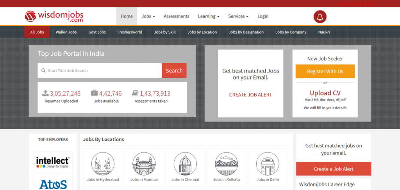Select the Walkin Jobs tab
Viewport: 400px width, 190px height.
pos(66,32)
